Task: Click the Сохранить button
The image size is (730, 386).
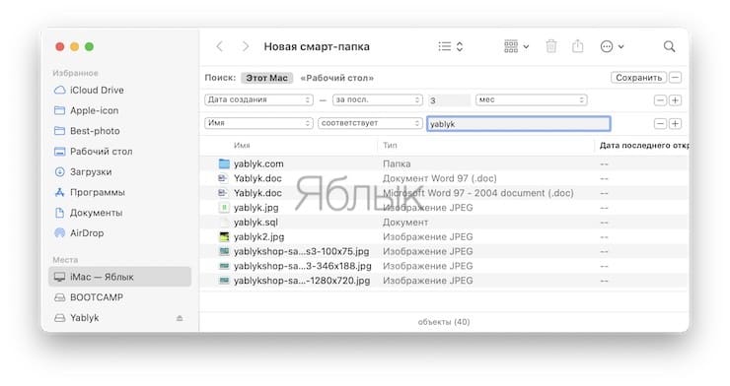Action: point(639,78)
